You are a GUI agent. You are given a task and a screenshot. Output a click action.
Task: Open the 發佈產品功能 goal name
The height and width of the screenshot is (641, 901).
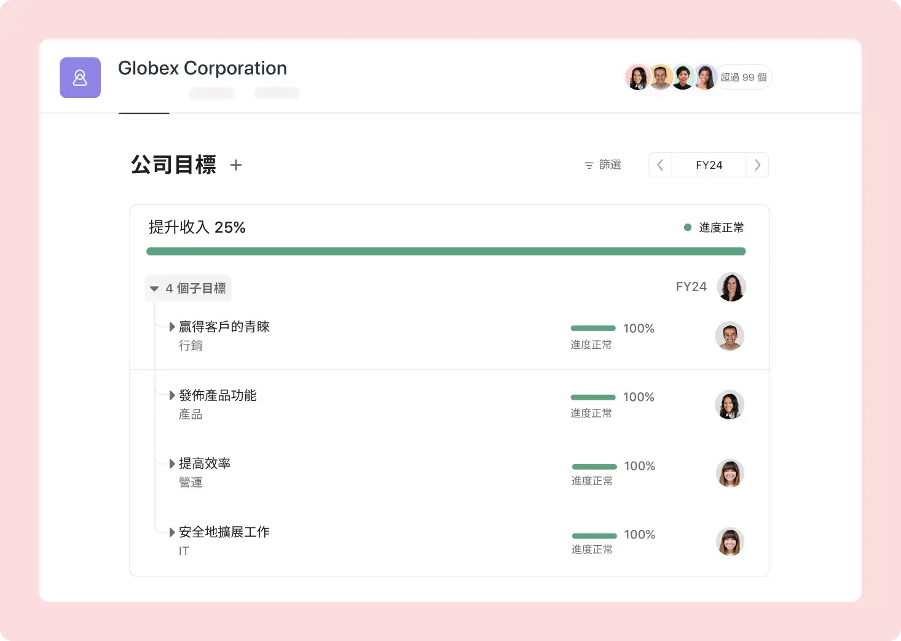coord(218,395)
